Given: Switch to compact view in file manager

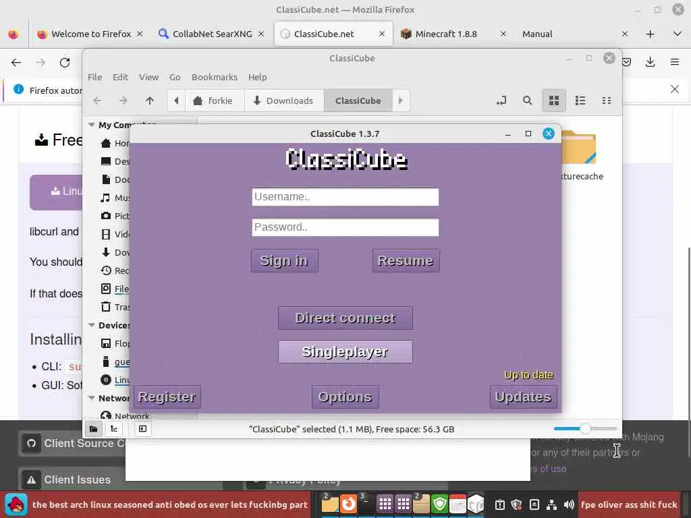Looking at the screenshot, I should (x=607, y=101).
